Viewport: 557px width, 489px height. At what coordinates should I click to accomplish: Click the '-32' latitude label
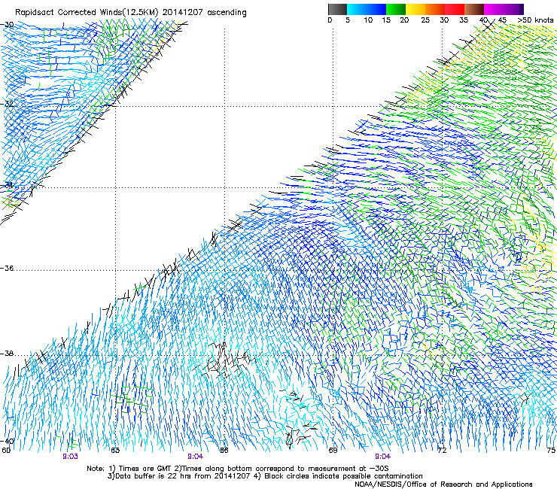8,104
